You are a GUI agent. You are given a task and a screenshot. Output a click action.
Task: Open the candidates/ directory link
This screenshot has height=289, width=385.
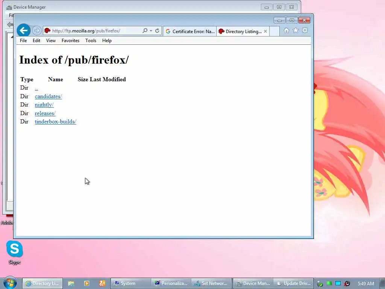coord(49,96)
